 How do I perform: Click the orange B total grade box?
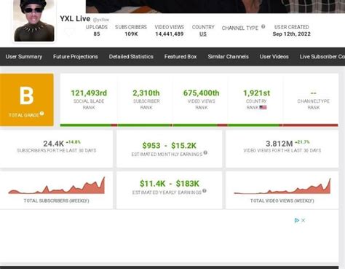pos(27,100)
